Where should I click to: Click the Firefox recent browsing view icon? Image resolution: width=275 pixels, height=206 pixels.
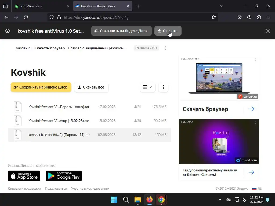[x=5, y=6]
